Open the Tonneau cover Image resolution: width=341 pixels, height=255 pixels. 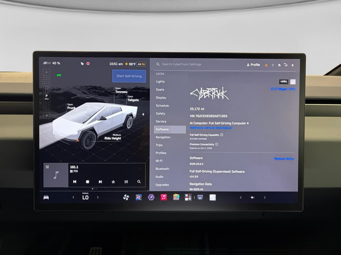coord(121,90)
